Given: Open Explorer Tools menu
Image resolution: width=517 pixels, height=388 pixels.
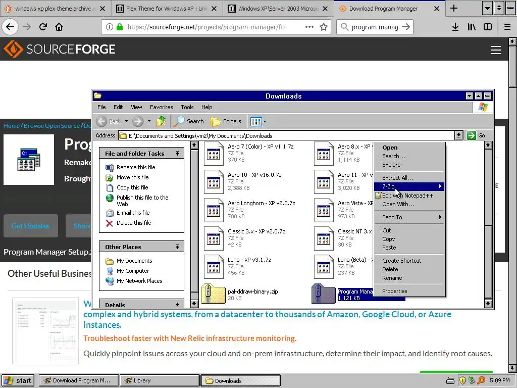Looking at the screenshot, I should click(187, 107).
